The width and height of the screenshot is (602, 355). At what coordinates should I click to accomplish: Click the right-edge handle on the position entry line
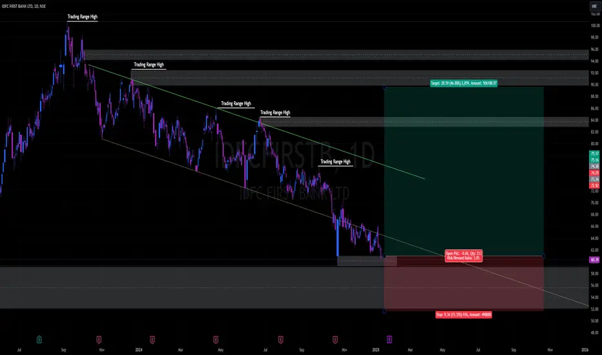[544, 256]
